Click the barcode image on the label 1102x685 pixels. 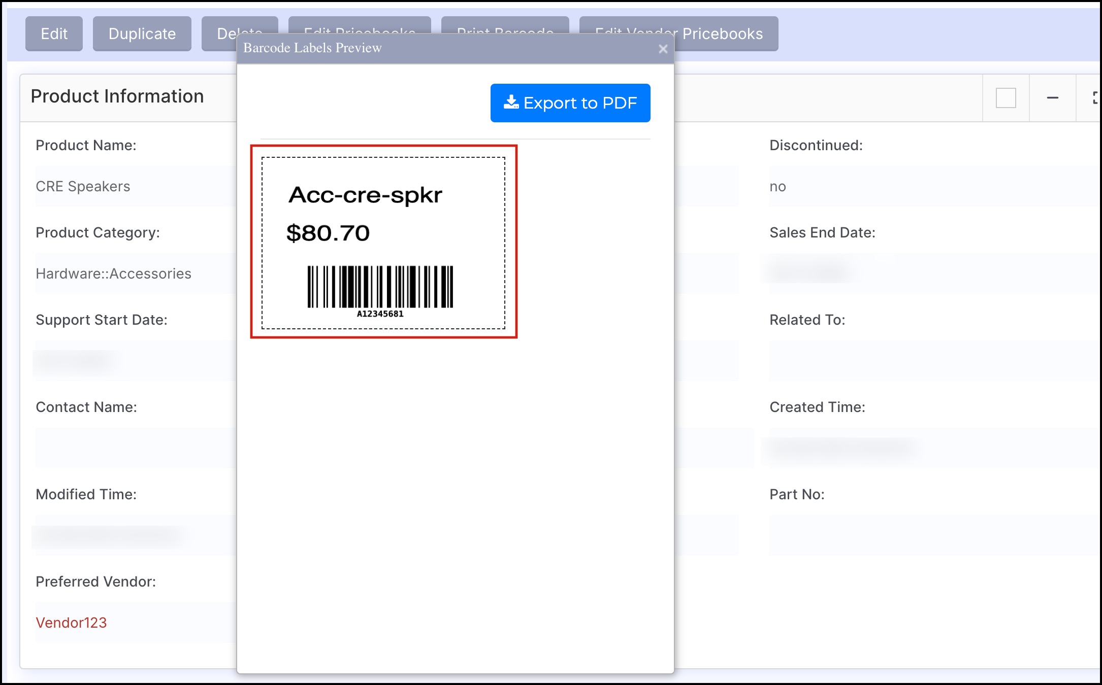[380, 287]
